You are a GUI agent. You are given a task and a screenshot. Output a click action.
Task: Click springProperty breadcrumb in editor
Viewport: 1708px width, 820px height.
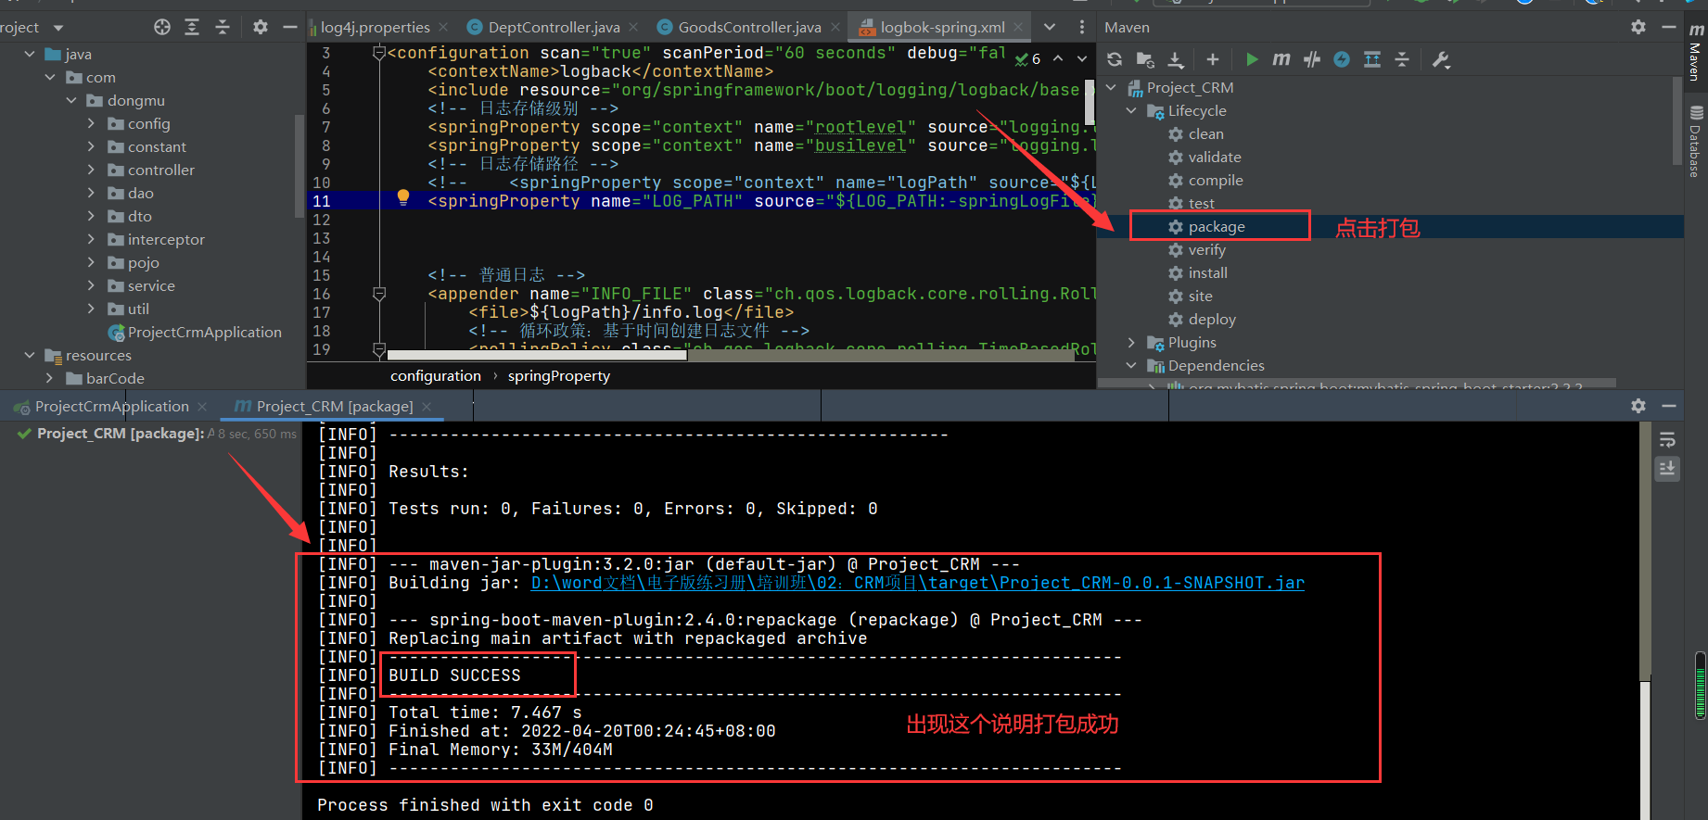[559, 376]
